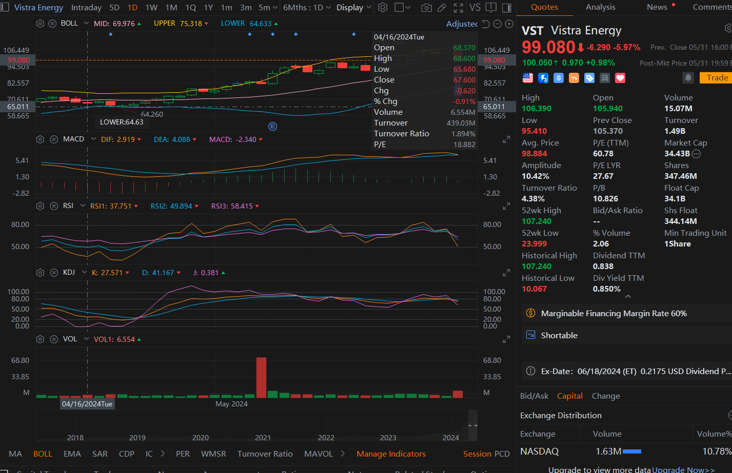Select the drawing pencil tool
The width and height of the screenshot is (732, 473).
tap(442, 7)
